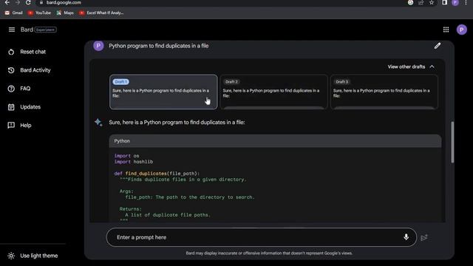Select the Draft 3 card
Screen dimensions: 473x266
point(384,92)
